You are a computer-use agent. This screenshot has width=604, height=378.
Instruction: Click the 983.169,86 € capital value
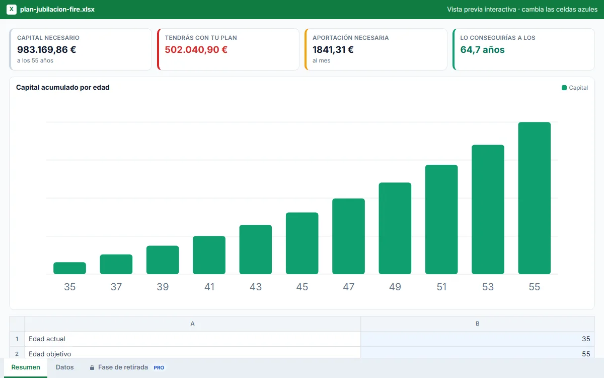47,49
